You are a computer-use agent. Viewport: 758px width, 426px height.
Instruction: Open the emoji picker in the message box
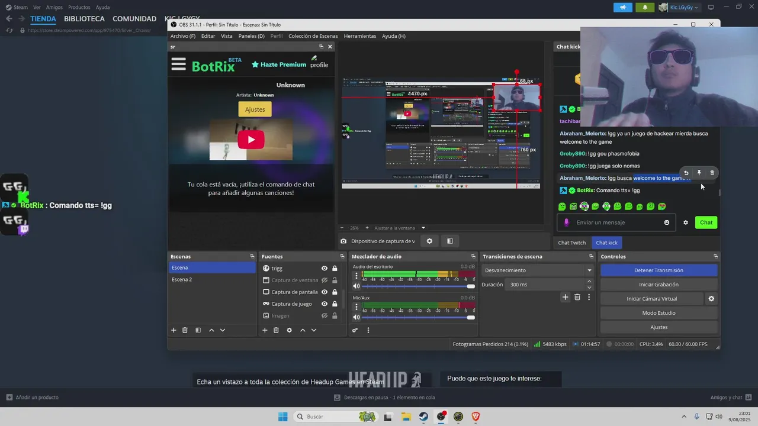[667, 222]
